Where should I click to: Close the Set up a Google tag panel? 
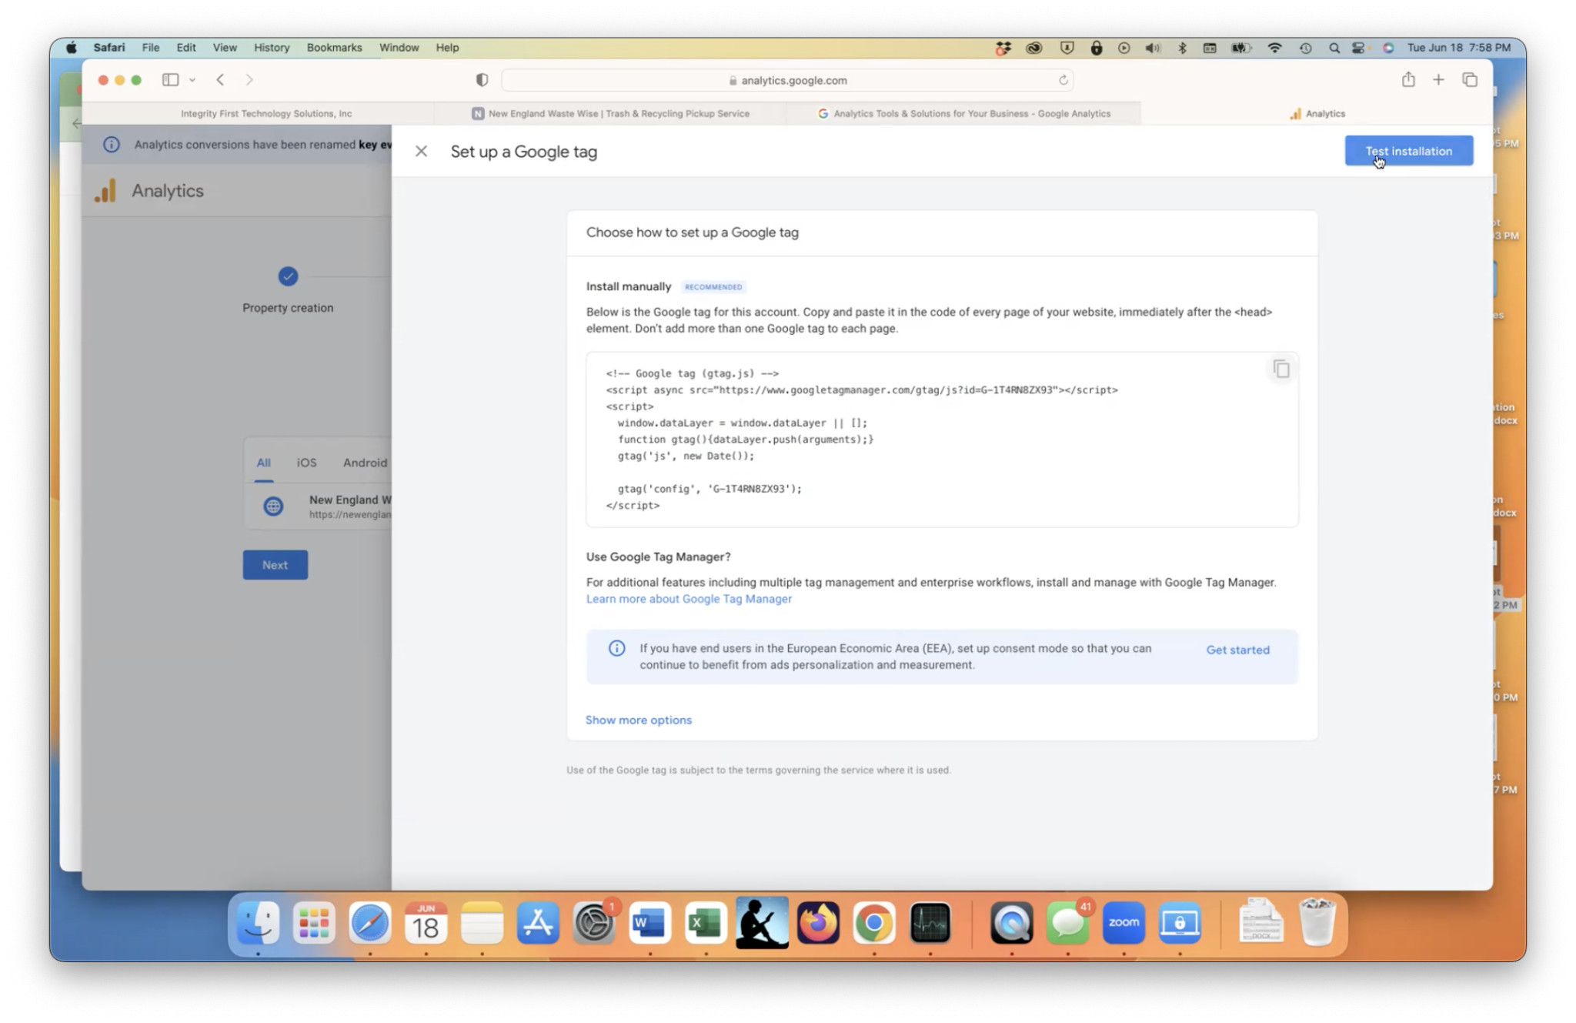(x=421, y=151)
